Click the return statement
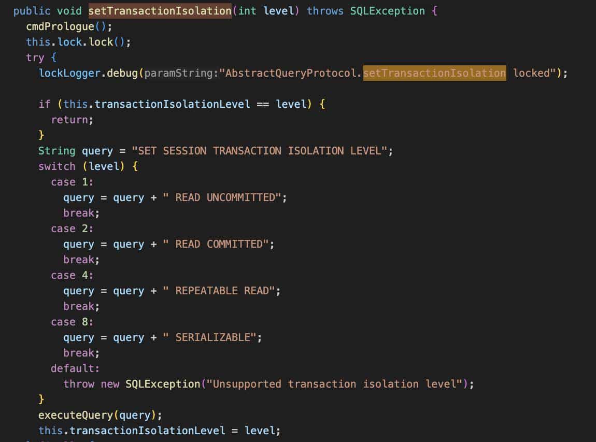Viewport: 596px width, 442px height. point(72,120)
